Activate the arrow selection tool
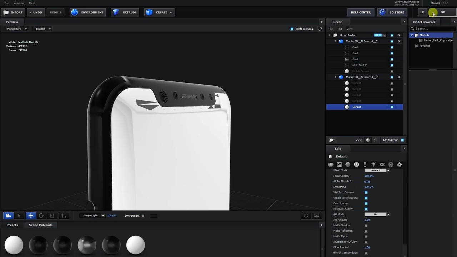The width and height of the screenshot is (457, 257). pos(19,216)
